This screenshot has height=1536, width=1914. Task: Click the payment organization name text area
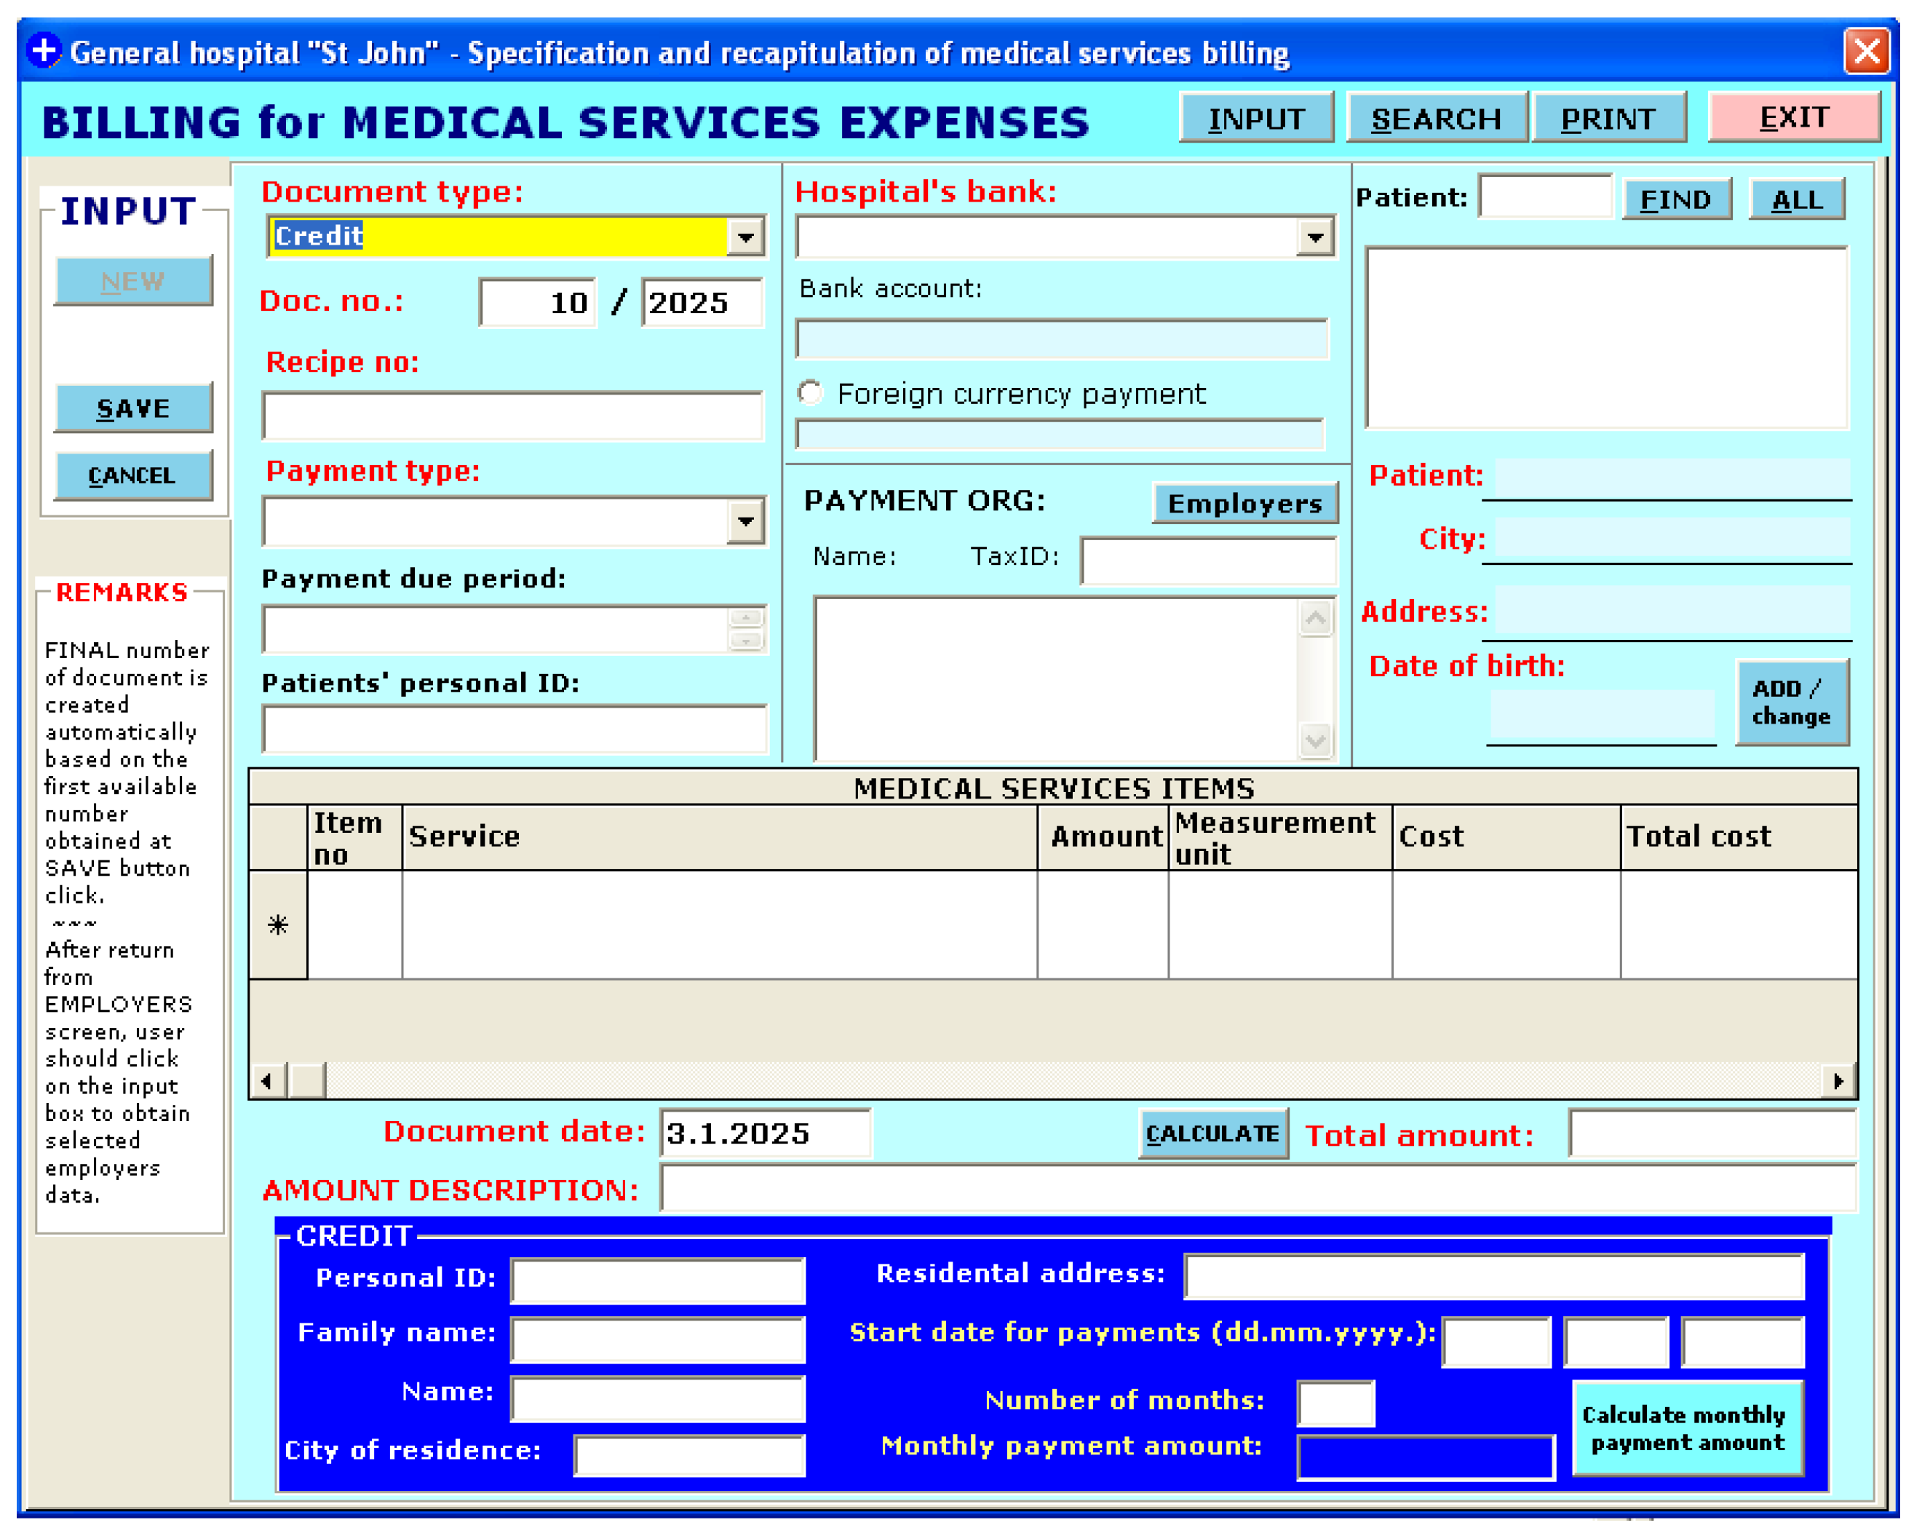point(1057,679)
